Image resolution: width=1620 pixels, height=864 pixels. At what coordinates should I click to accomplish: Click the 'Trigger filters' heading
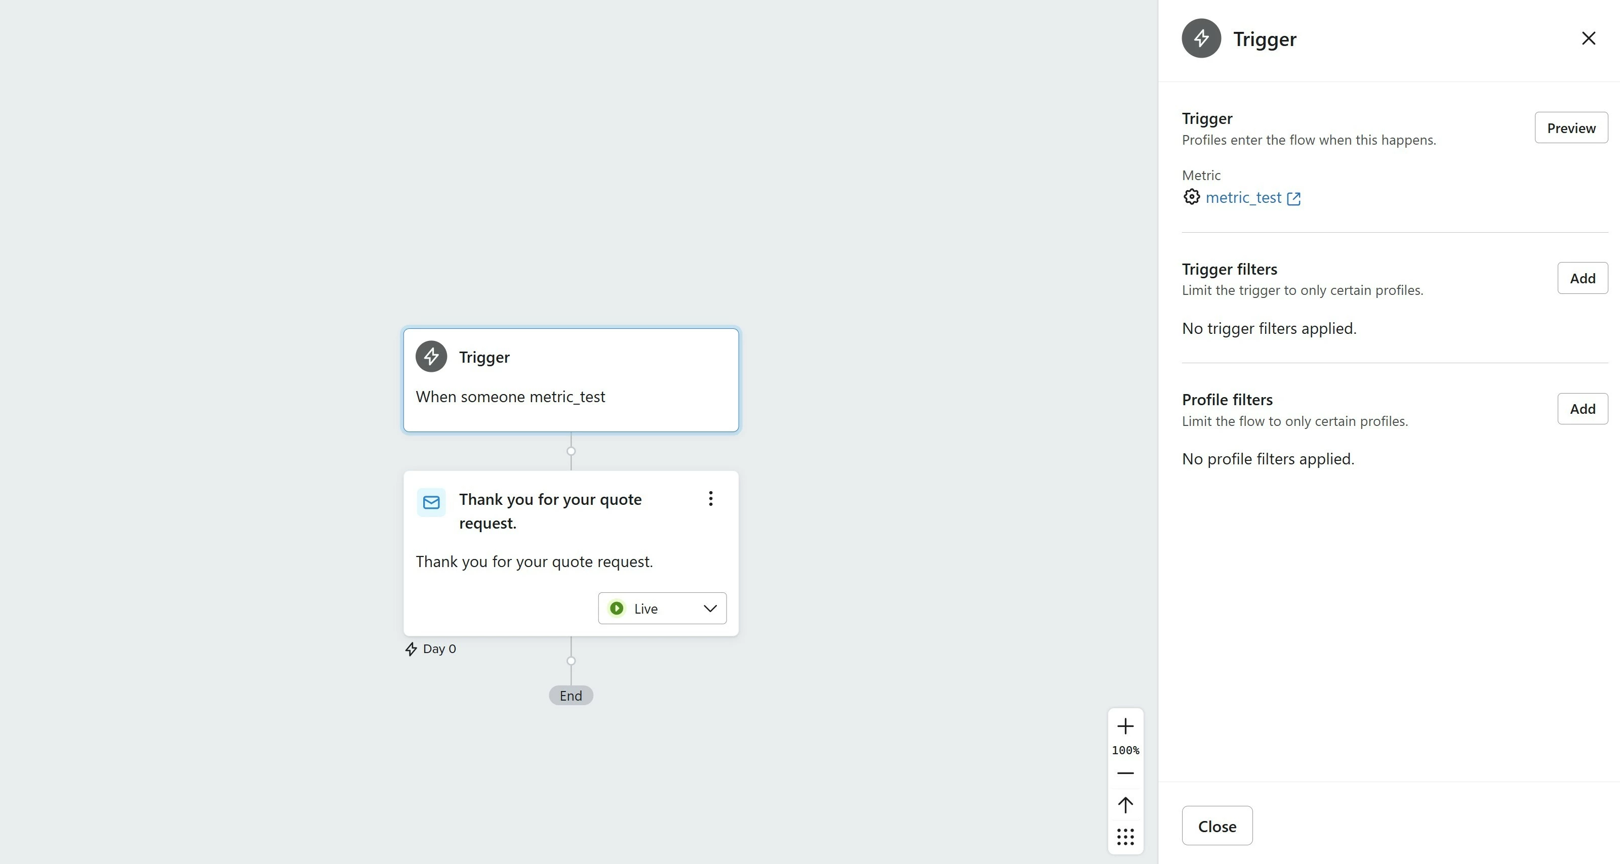click(x=1230, y=269)
